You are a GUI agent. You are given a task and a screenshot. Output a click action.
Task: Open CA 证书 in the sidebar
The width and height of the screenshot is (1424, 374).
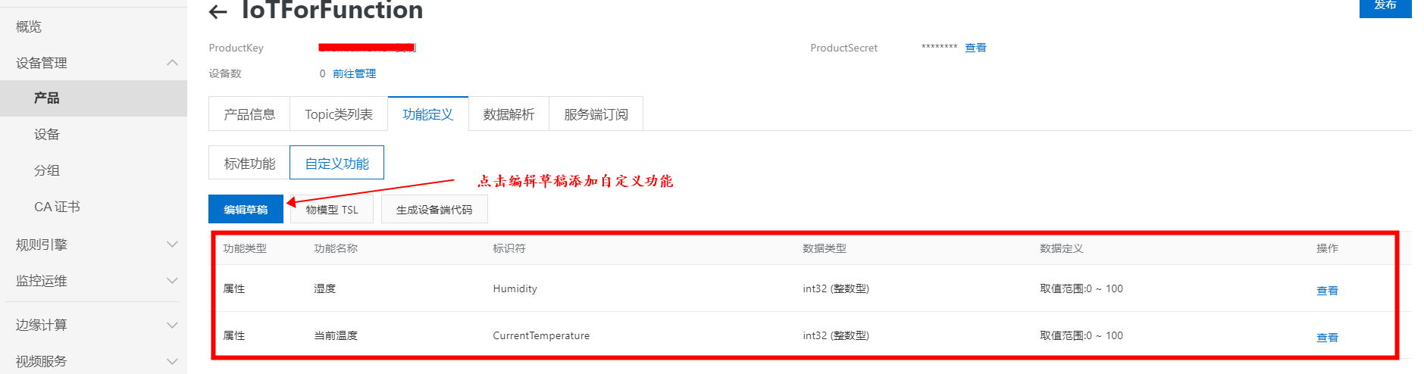pyautogui.click(x=57, y=207)
